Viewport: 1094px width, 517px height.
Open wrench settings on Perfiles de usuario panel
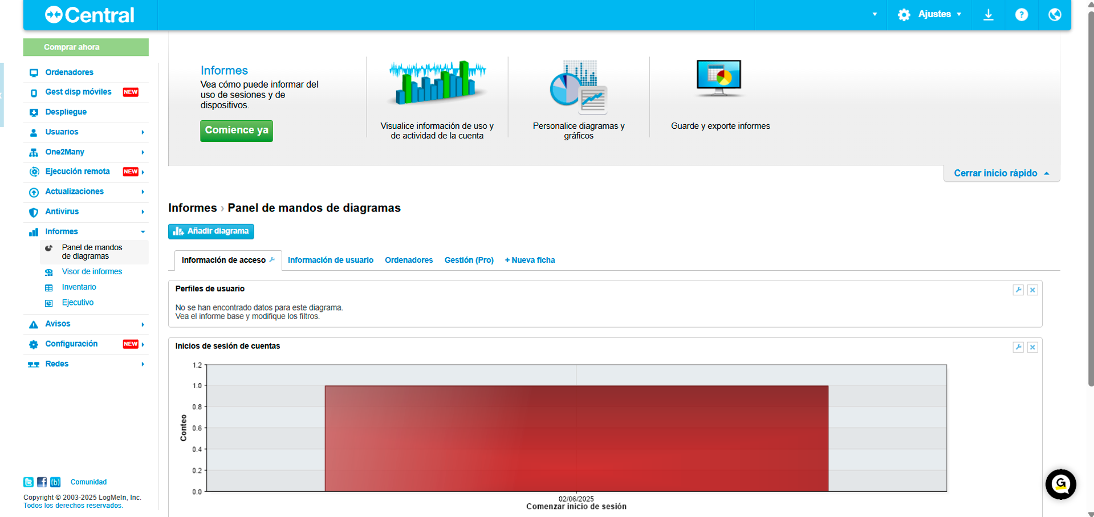(1018, 290)
